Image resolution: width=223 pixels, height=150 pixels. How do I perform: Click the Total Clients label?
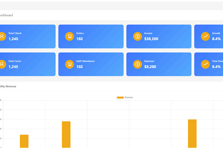(15, 33)
